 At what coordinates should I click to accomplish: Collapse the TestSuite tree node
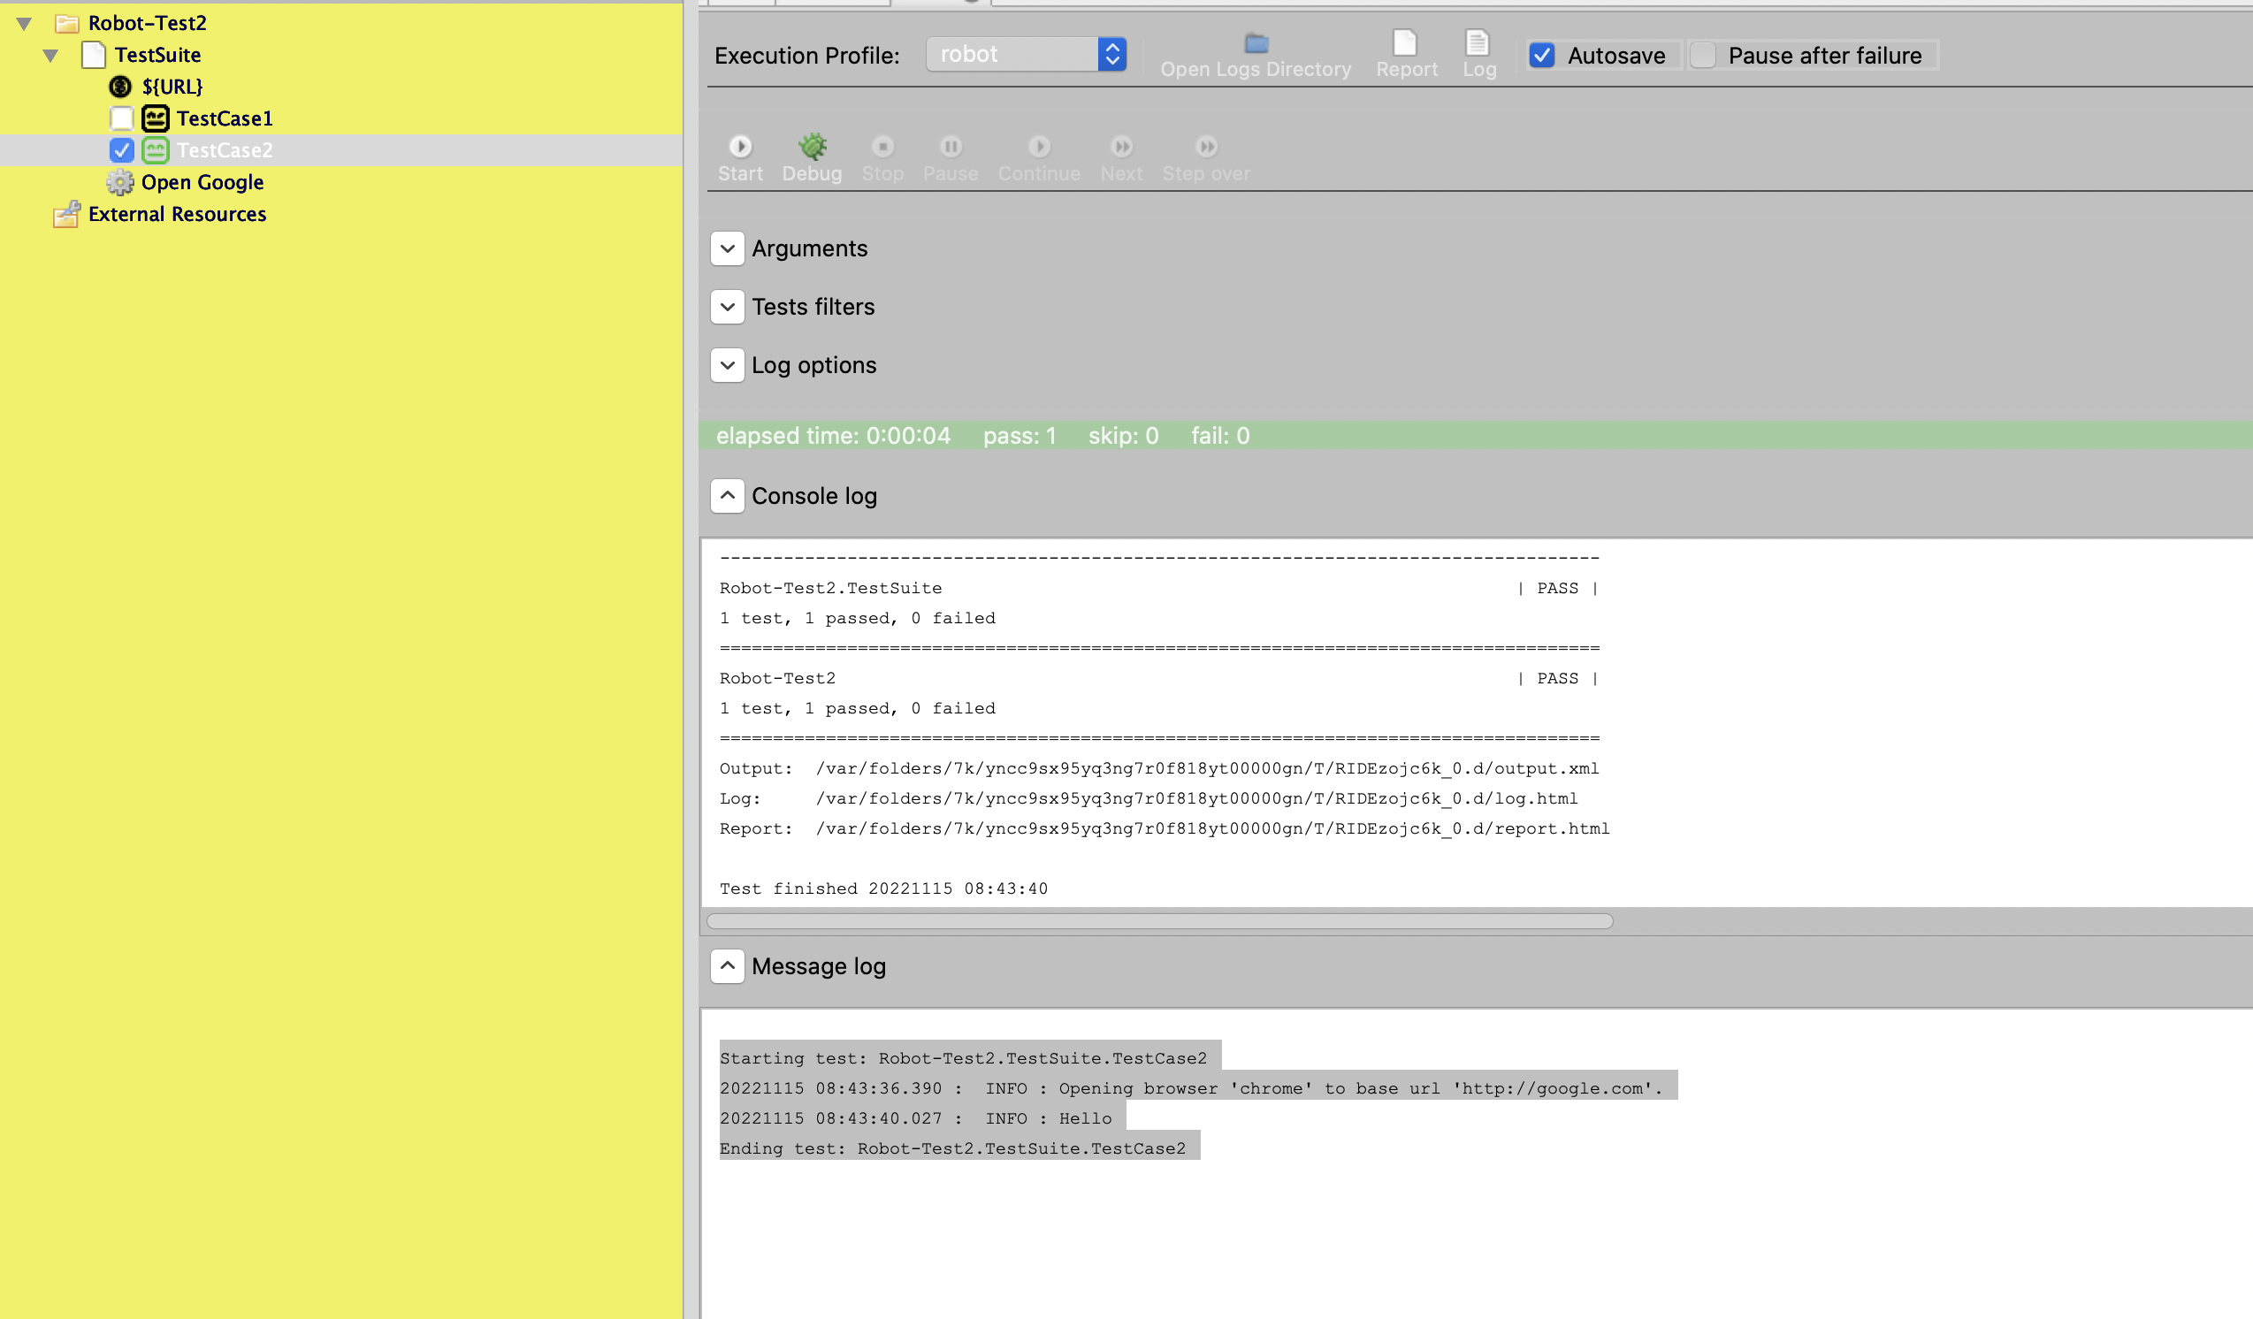pos(51,56)
